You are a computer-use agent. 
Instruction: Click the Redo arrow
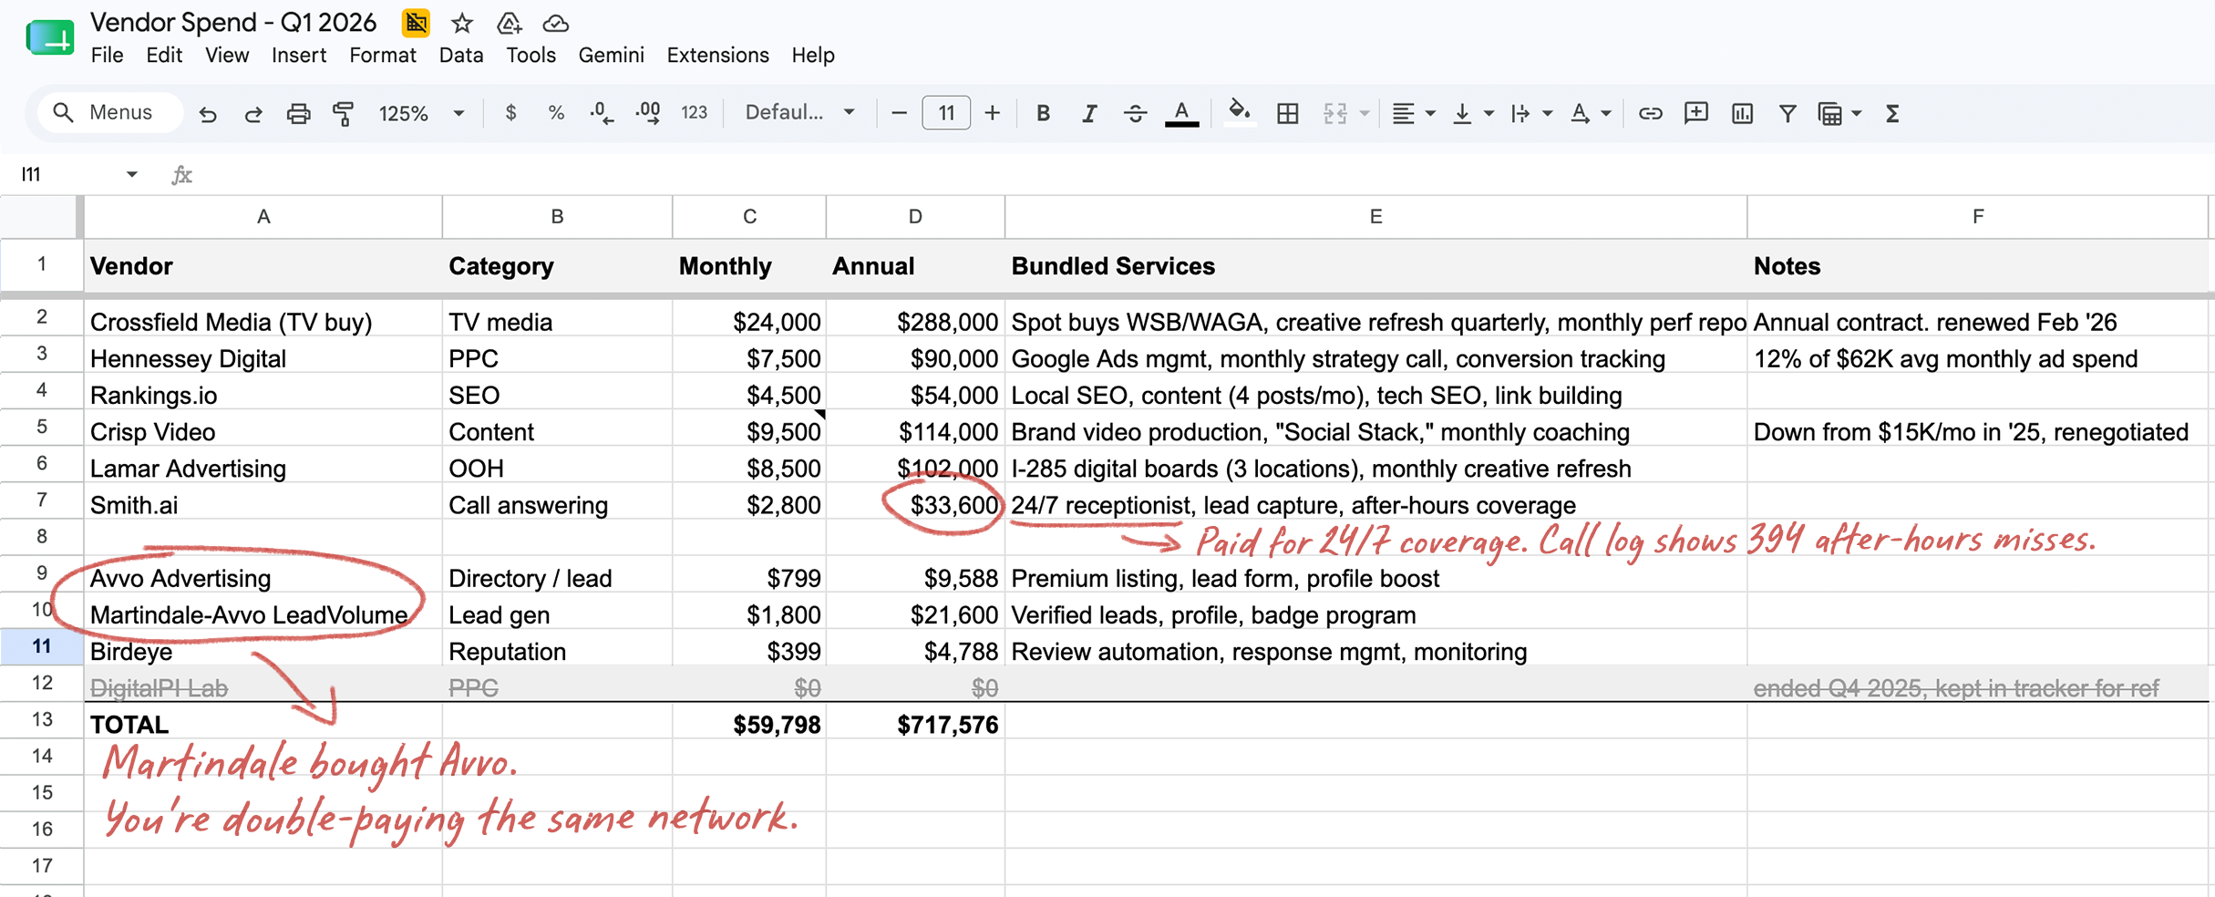(x=253, y=114)
